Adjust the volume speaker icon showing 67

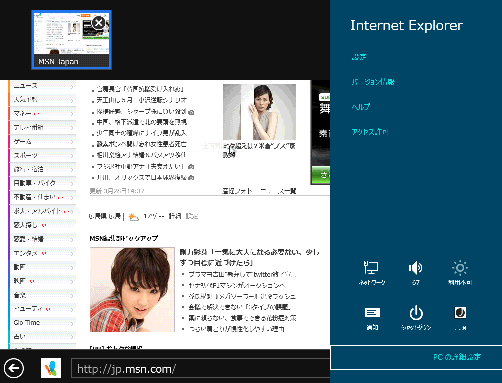(x=416, y=273)
